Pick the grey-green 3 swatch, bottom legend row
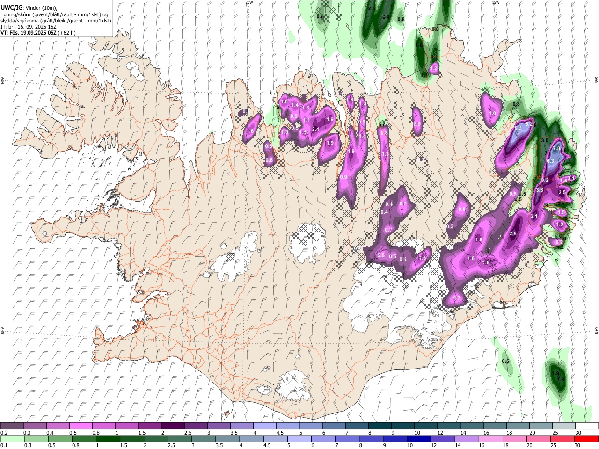The image size is (599, 449). point(203,439)
